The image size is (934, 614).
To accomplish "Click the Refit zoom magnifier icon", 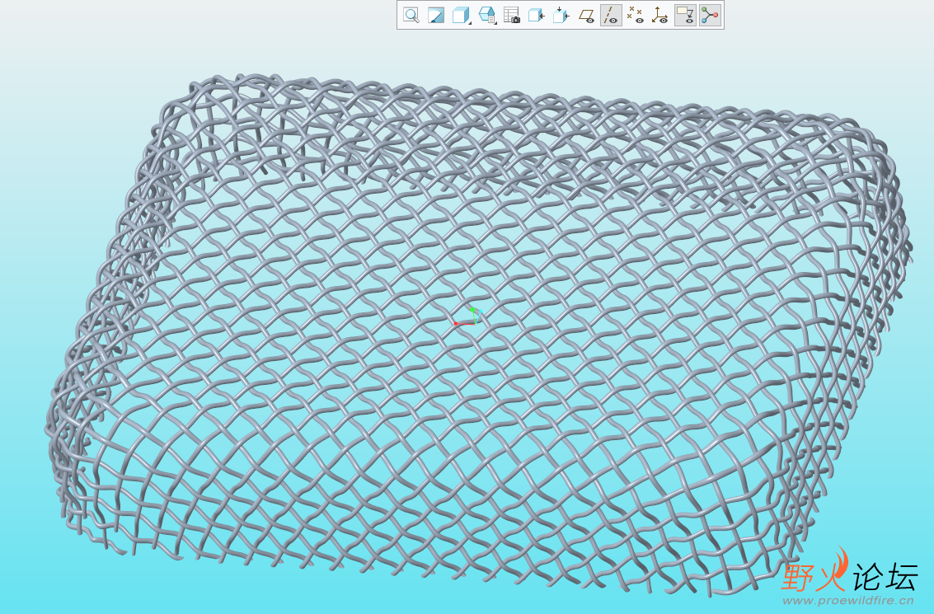I will 411,15.
